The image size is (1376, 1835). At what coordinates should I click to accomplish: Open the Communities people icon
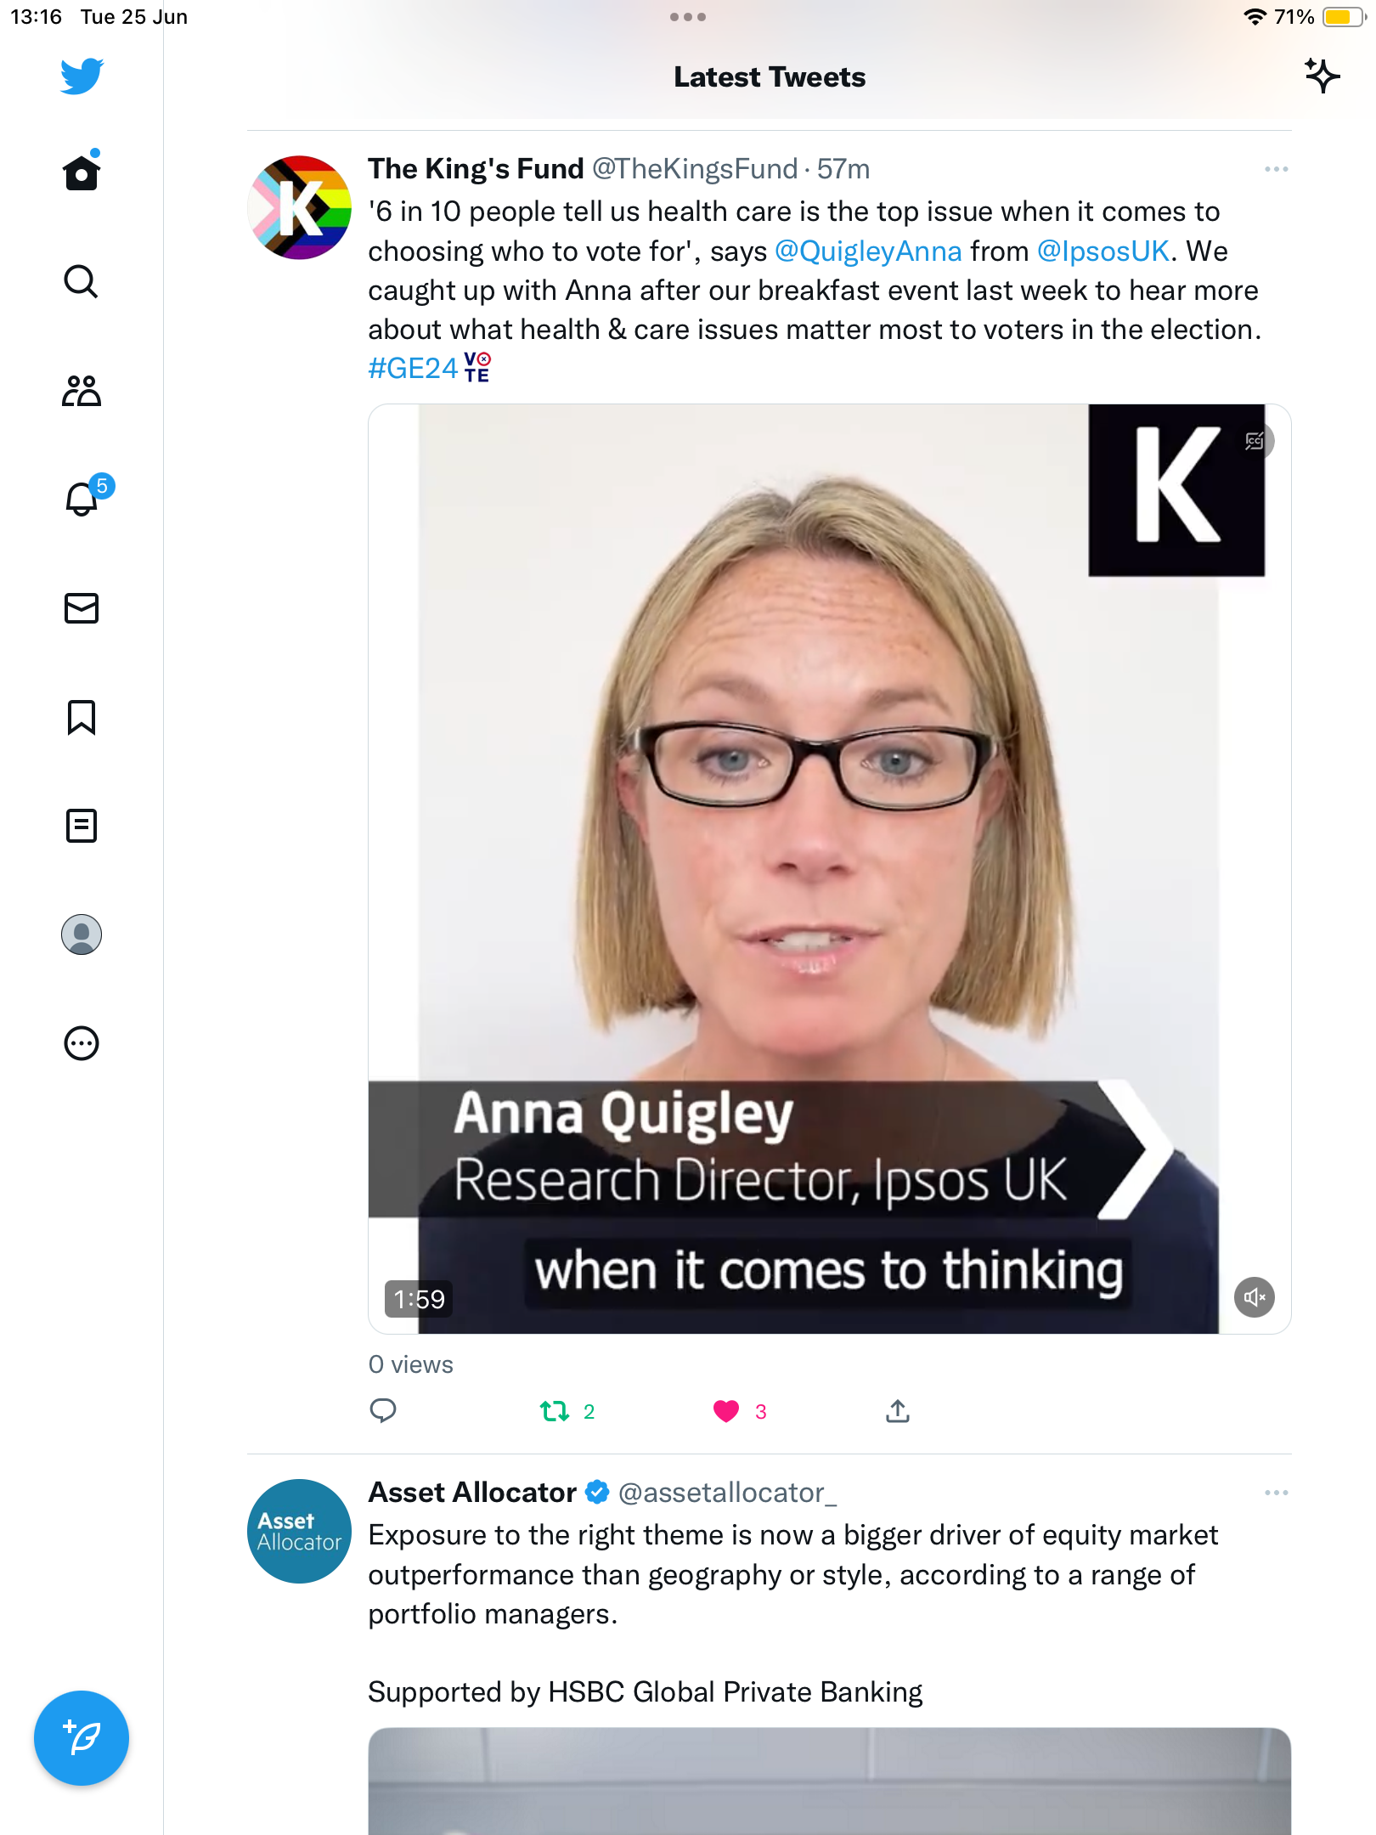pyautogui.click(x=82, y=391)
